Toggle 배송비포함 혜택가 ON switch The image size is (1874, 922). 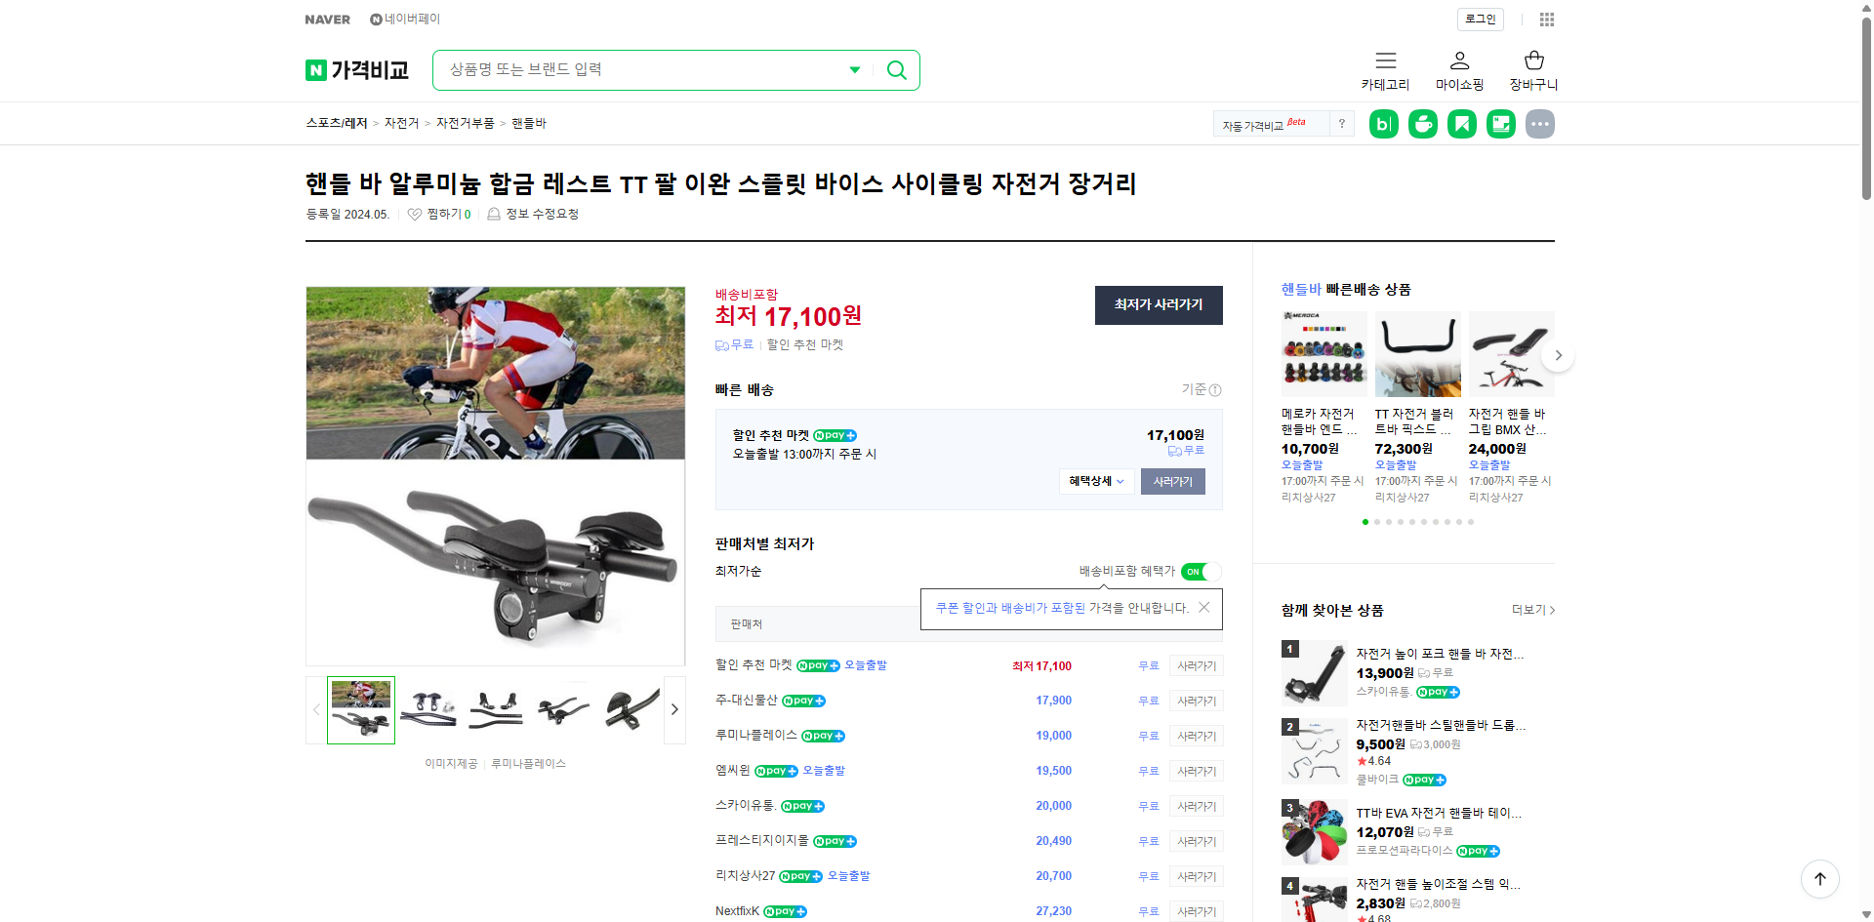click(x=1201, y=572)
